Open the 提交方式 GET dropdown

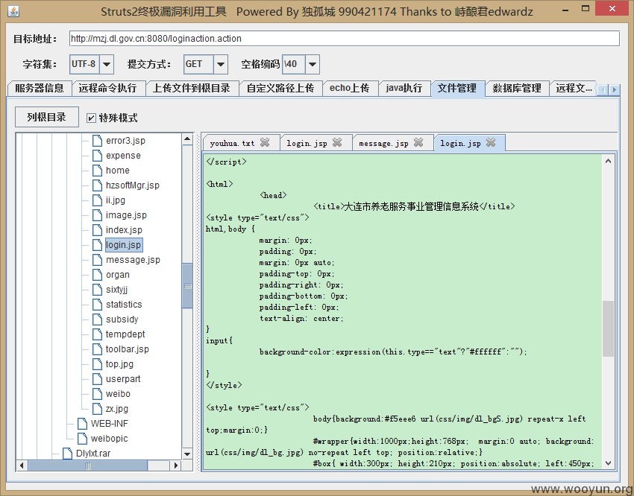pyautogui.click(x=220, y=64)
